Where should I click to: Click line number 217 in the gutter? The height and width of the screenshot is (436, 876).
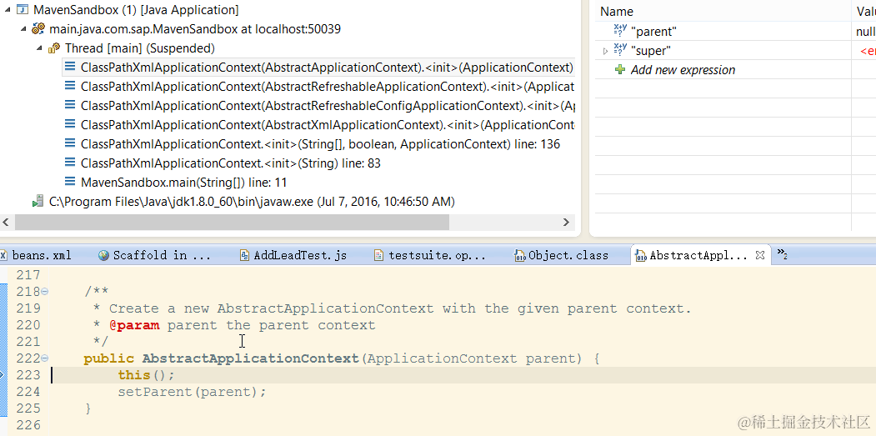28,274
